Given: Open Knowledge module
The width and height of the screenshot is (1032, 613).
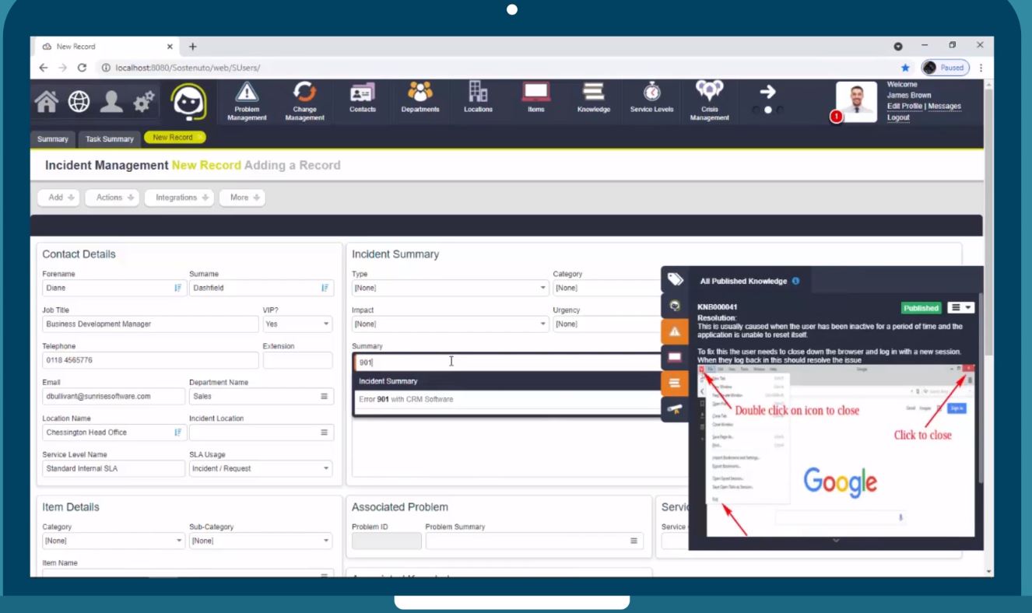Looking at the screenshot, I should pos(594,98).
